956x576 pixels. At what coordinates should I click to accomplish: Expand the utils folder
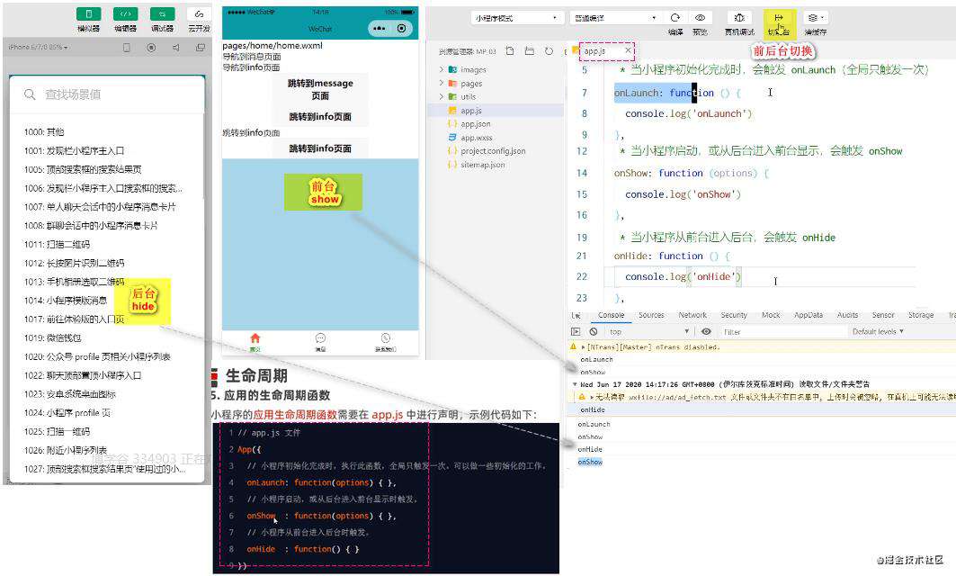442,96
